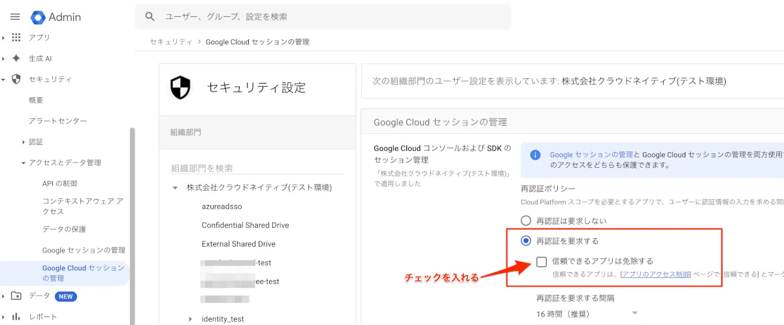The image size is (784, 325).
Task: Expand the レポート sidebar section
Action: [x=4, y=317]
